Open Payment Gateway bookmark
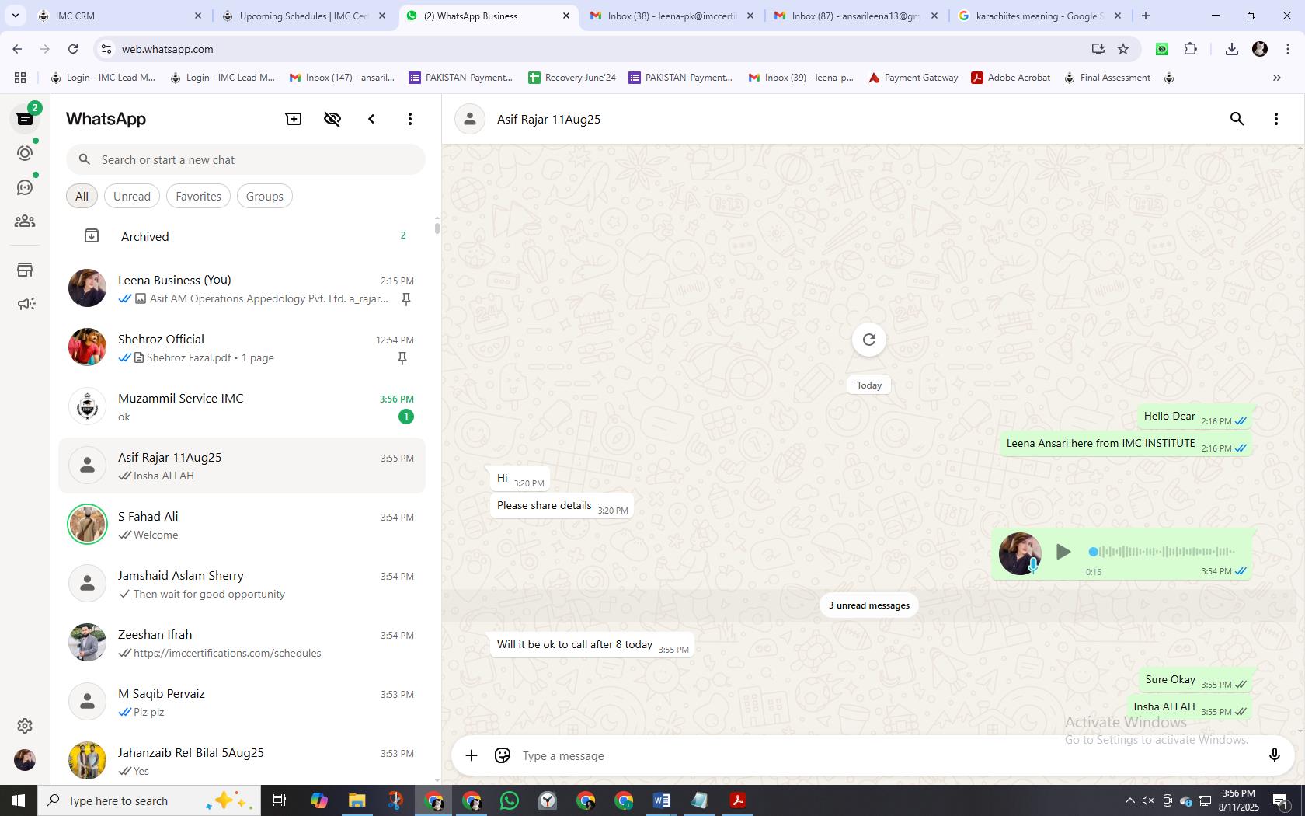1305x816 pixels. click(913, 78)
